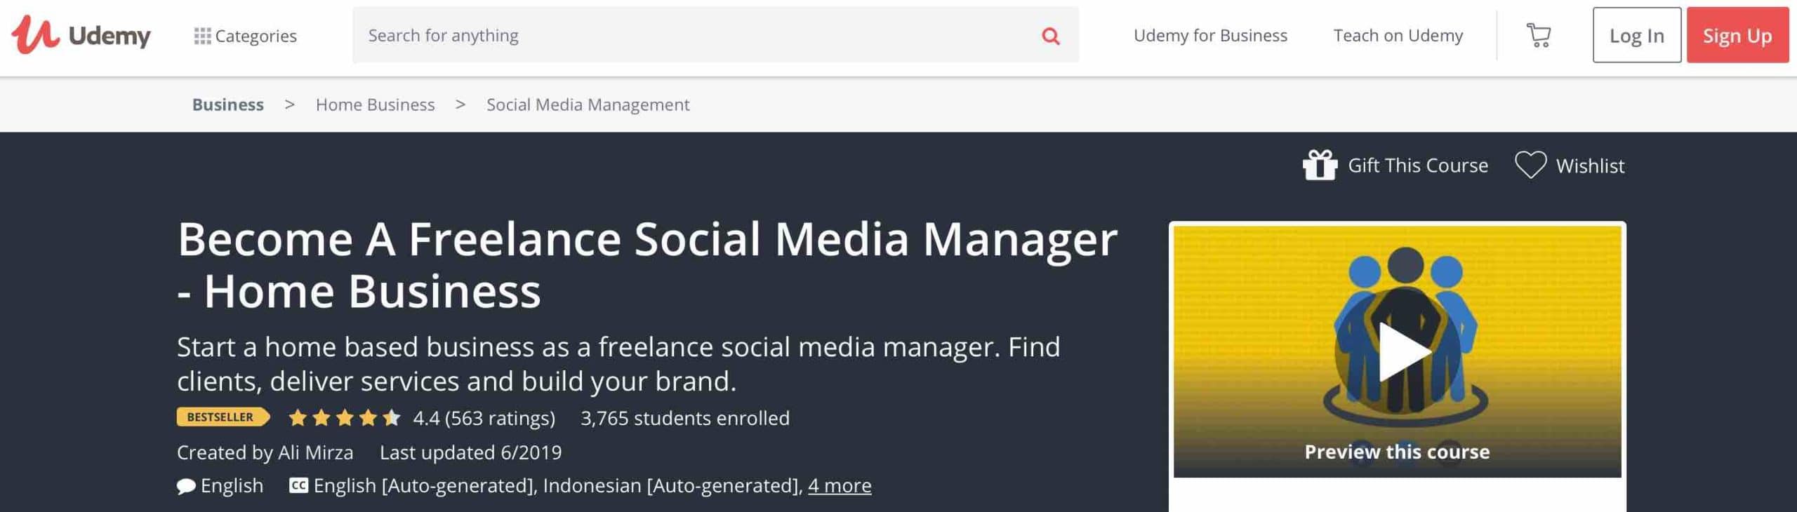
Task: Click the speech bubble language icon
Action: click(186, 486)
